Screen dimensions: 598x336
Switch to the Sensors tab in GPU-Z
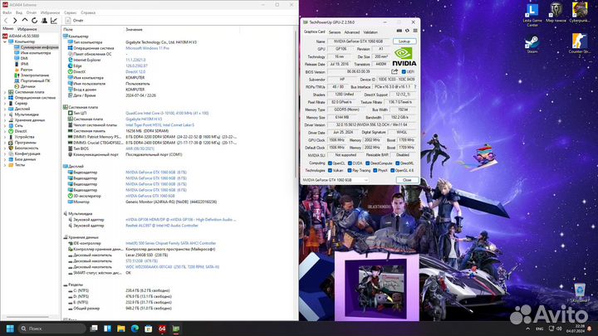[335, 32]
